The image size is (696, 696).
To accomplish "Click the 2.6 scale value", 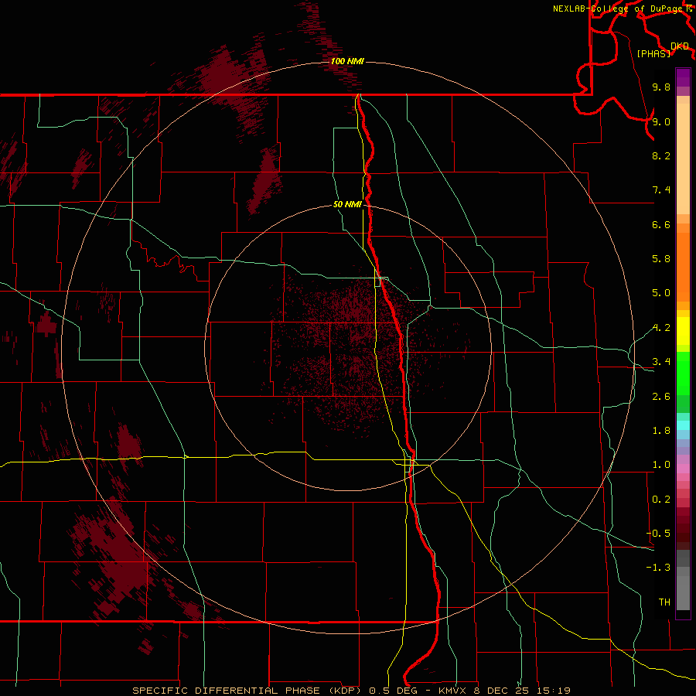I will [x=661, y=397].
